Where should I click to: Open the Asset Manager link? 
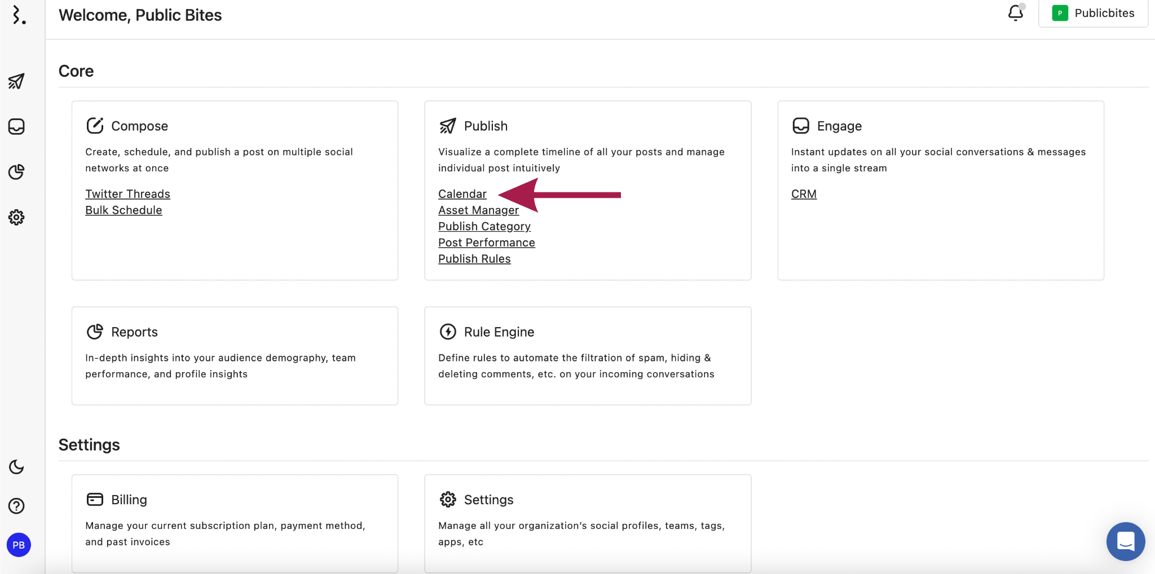pyautogui.click(x=478, y=210)
